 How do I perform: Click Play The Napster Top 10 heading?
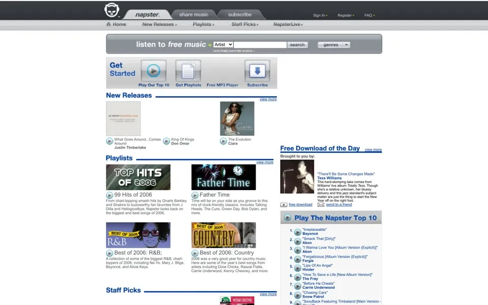point(335,218)
